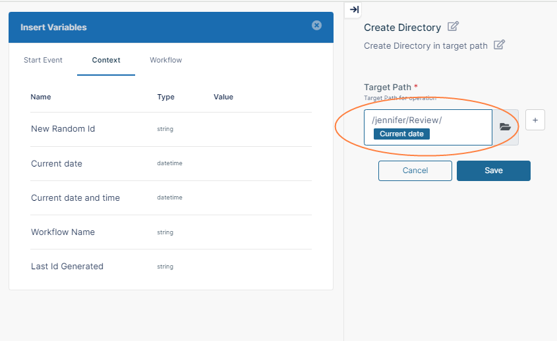Select the Context tab
The height and width of the screenshot is (341, 557).
pos(106,60)
